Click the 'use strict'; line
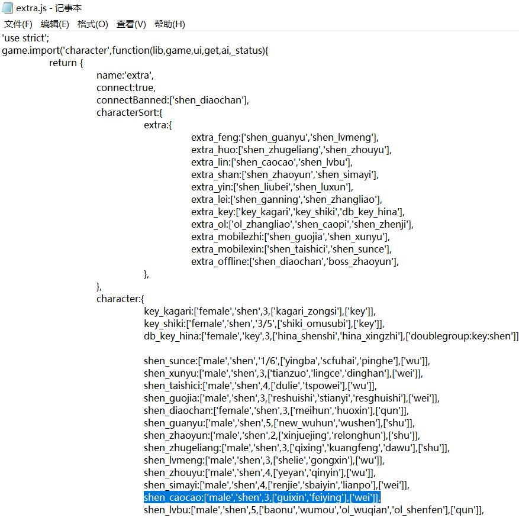The width and height of the screenshot is (519, 518). (25, 38)
